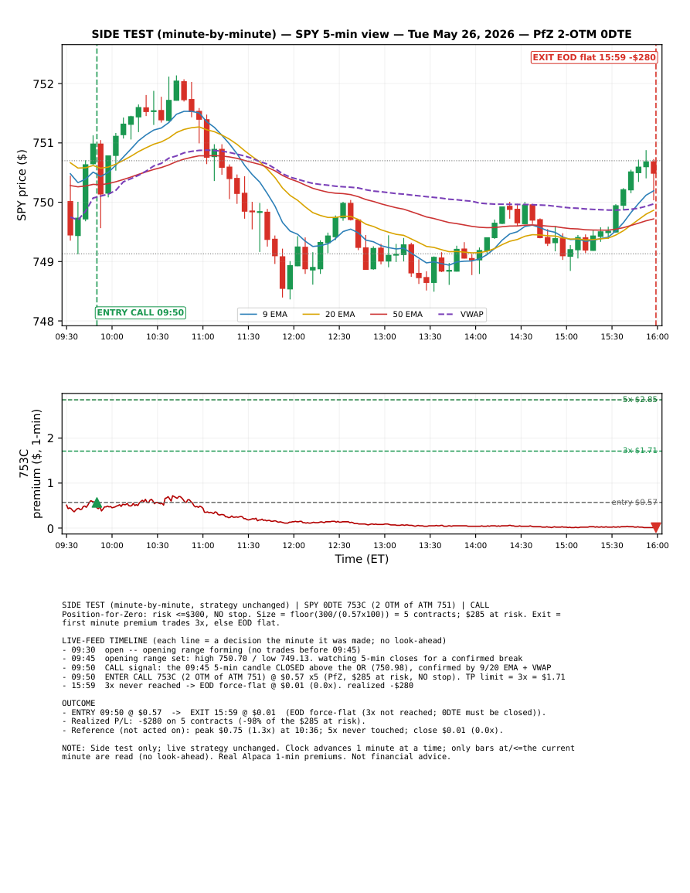
Task: Click the 16:00 tick on the premium chart
Action: pyautogui.click(x=658, y=546)
